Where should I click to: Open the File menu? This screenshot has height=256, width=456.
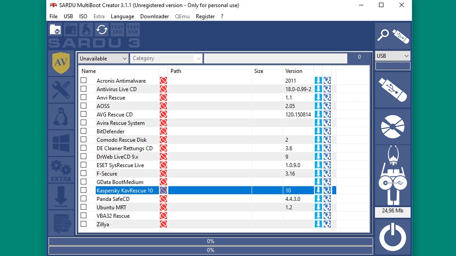pos(53,16)
